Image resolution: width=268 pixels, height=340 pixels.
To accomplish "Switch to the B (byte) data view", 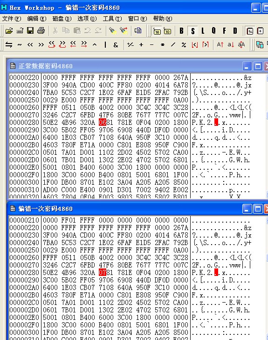I will pos(182,31).
